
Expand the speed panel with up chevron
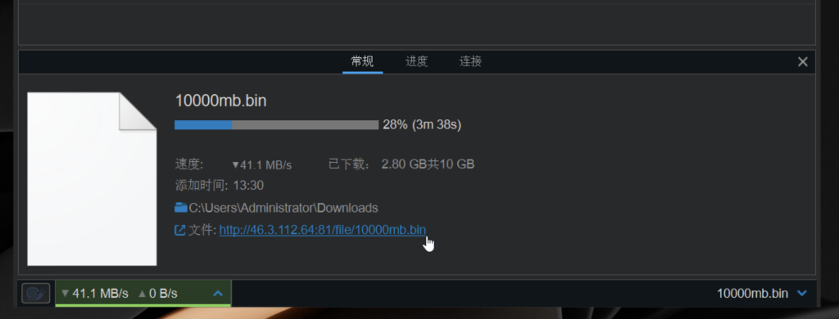coord(218,294)
